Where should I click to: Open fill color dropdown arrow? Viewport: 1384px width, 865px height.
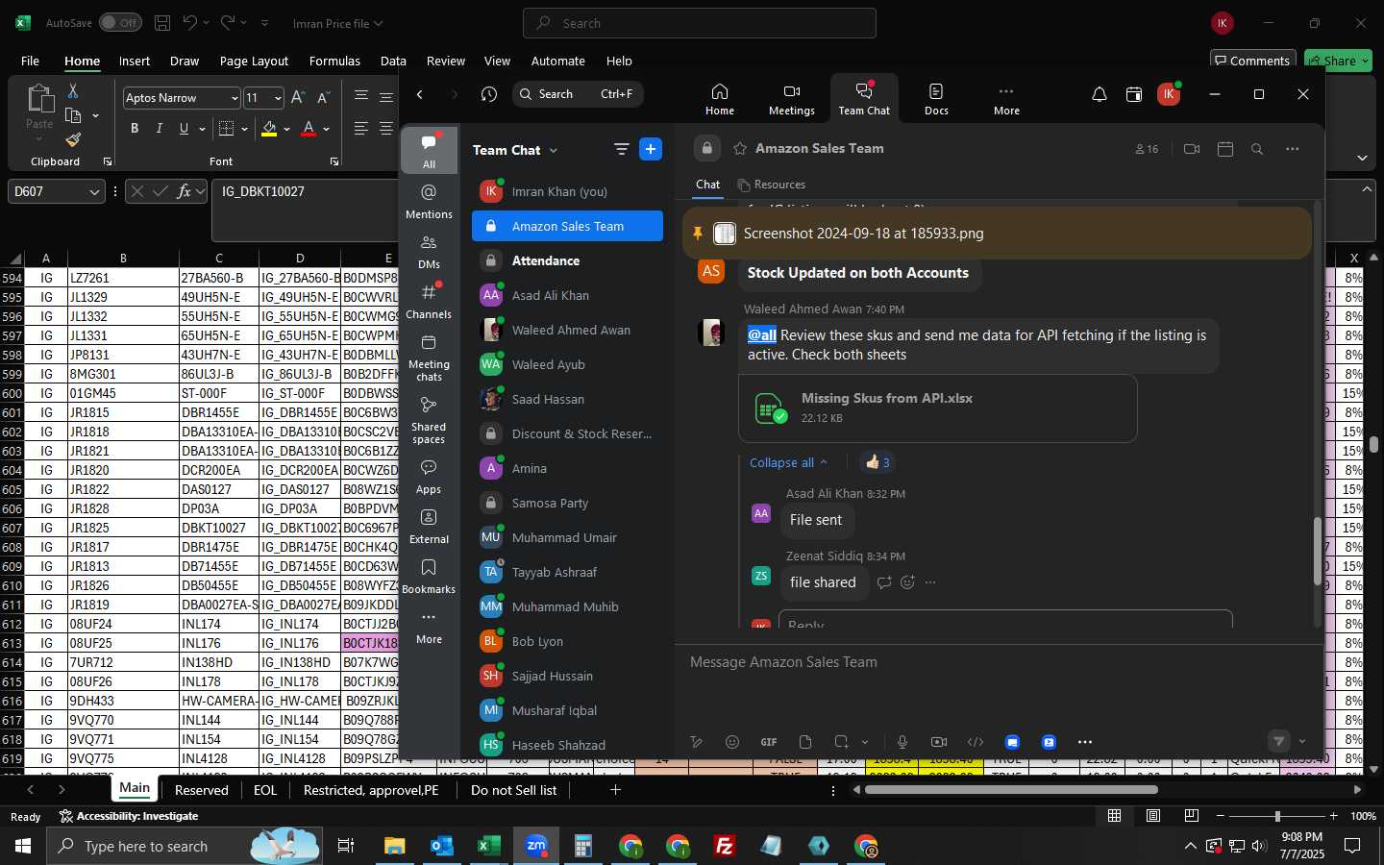click(286, 129)
